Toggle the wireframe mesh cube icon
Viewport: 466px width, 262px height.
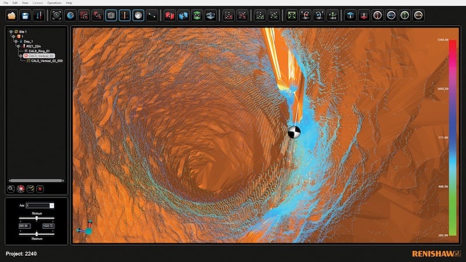(111, 15)
